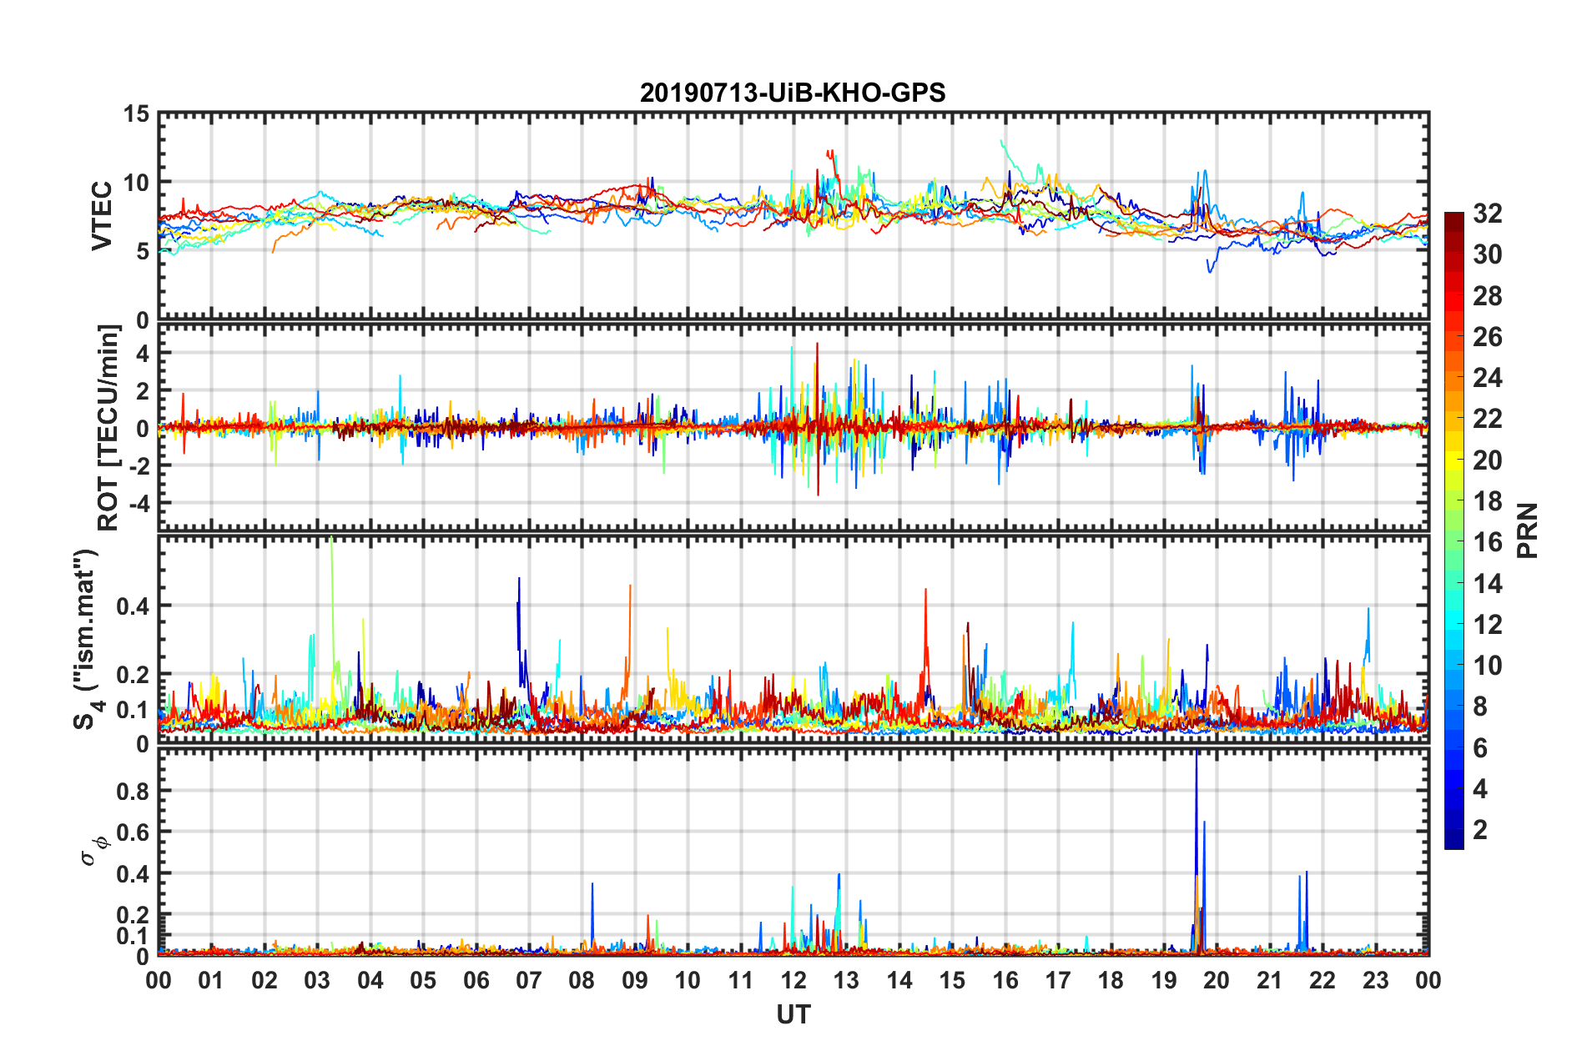Viewport: 1587px width, 1061px height.
Task: Click the tall sigma phi spike near 19:40
Action: pos(1197,851)
